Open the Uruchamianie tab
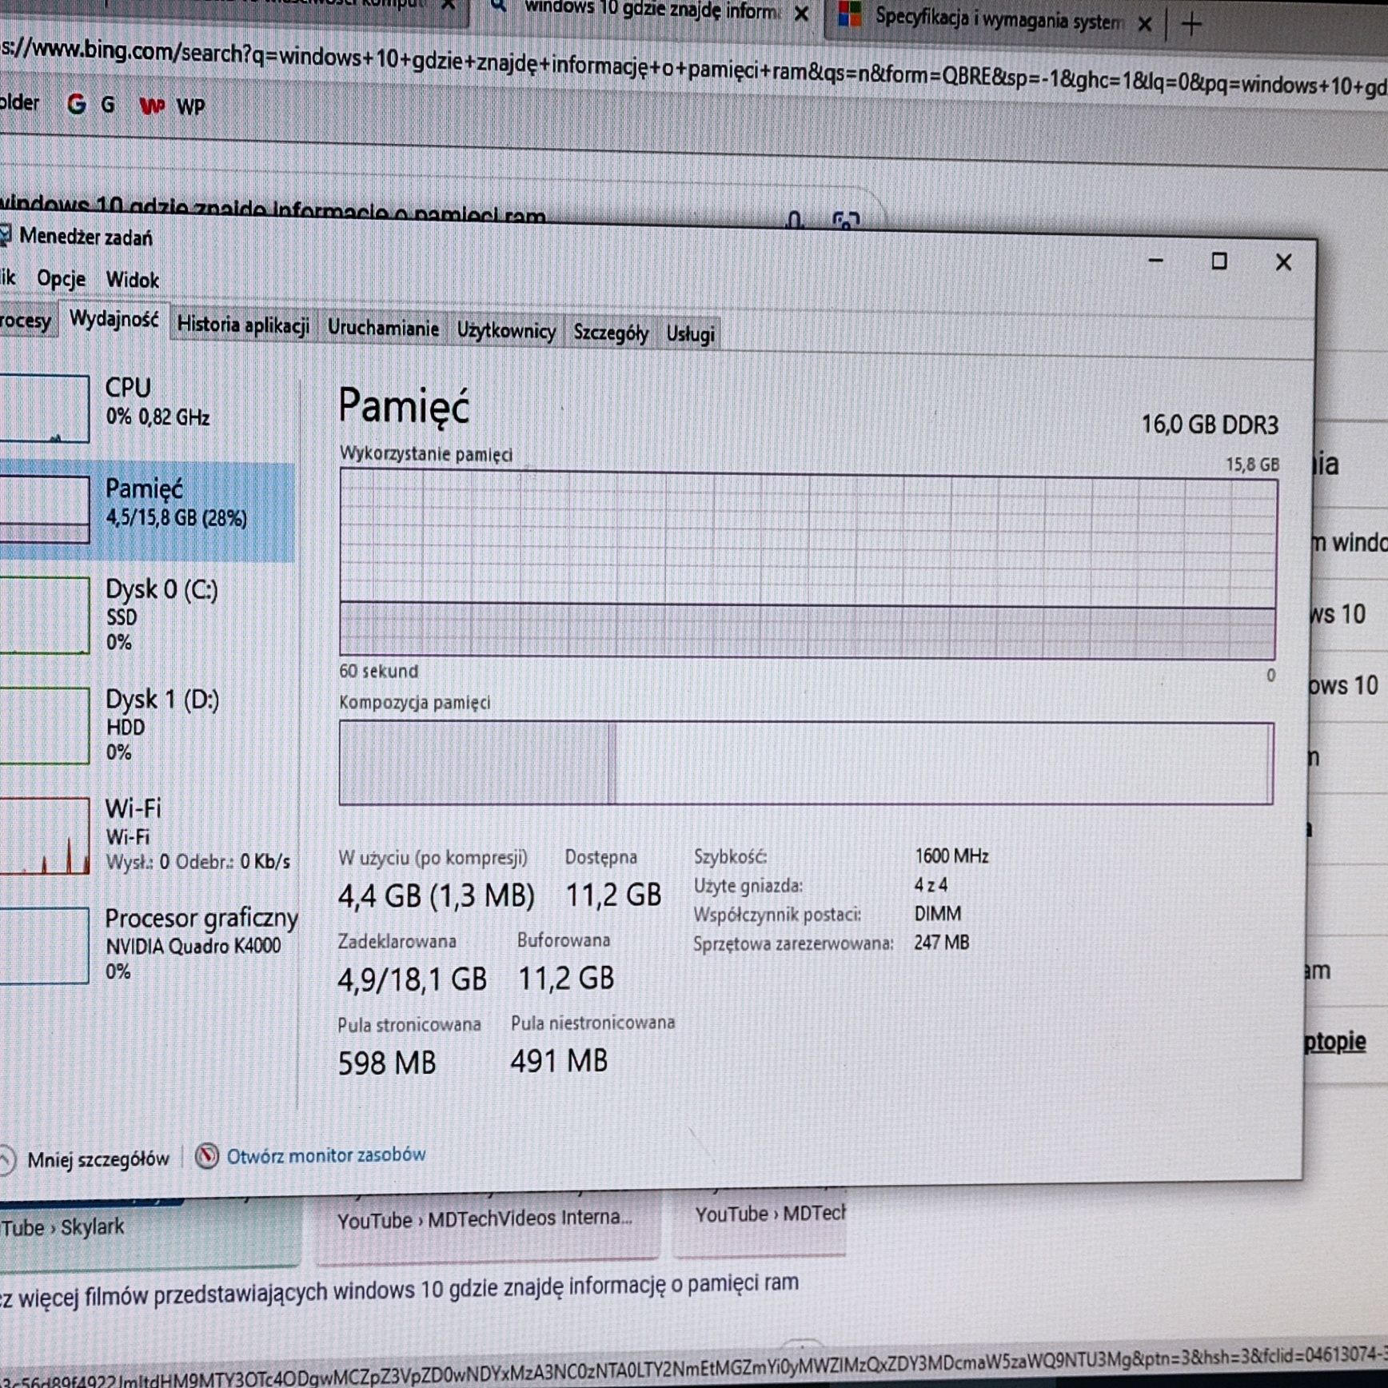 [383, 329]
